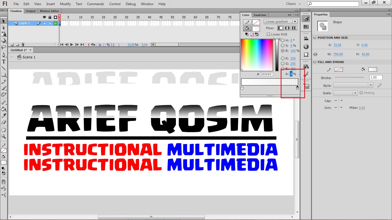Select the G green radio button
The height and width of the screenshot is (220, 392).
pyautogui.click(x=283, y=64)
